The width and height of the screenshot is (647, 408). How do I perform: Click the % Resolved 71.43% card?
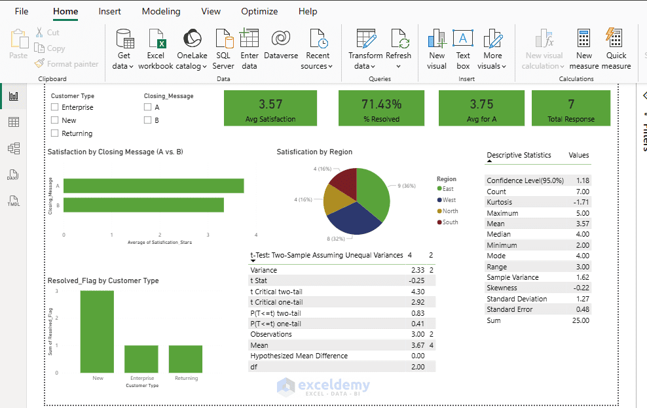pyautogui.click(x=381, y=108)
